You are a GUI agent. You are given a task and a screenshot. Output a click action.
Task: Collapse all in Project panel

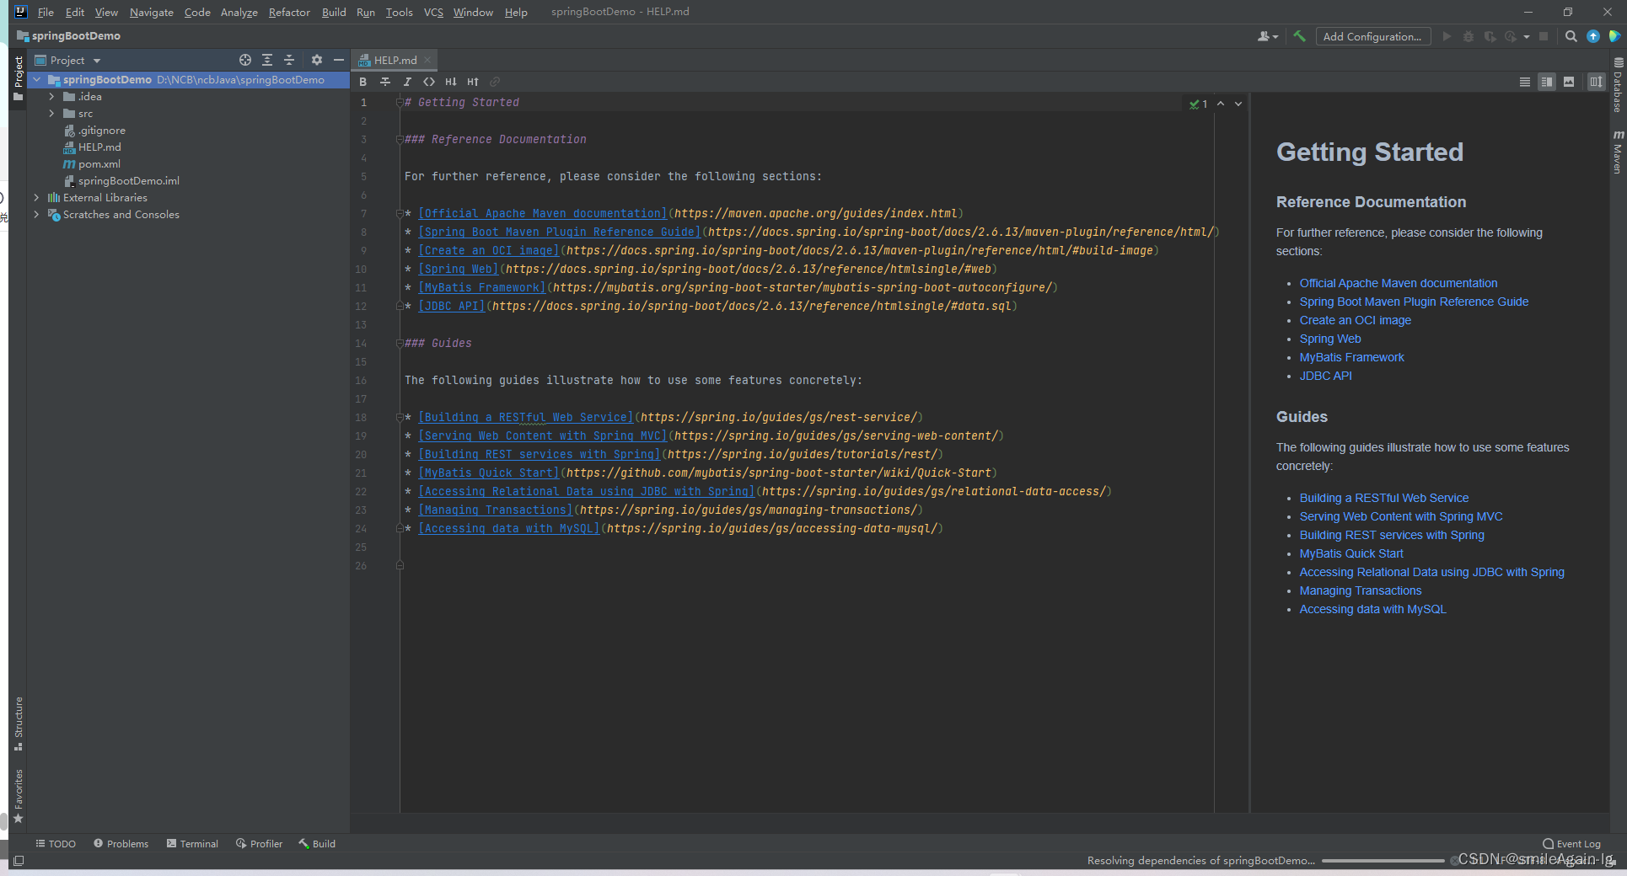289,60
